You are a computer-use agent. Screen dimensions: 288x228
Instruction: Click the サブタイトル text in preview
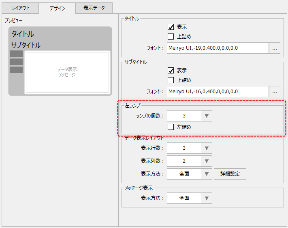[26, 45]
